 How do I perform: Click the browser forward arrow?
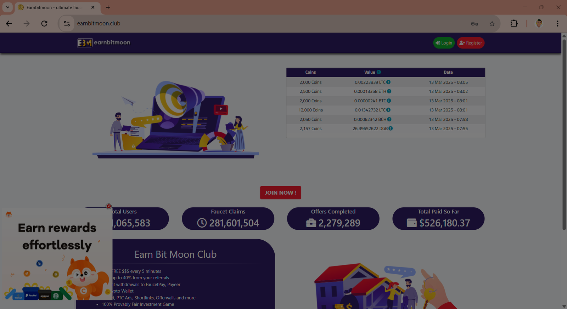click(x=27, y=23)
